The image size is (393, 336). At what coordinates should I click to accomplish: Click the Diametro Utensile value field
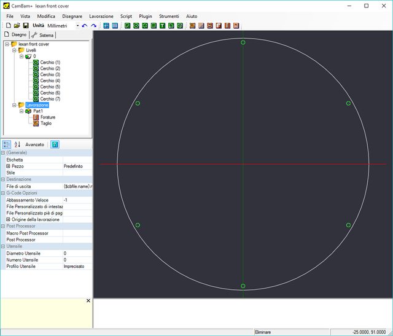[x=76, y=253]
